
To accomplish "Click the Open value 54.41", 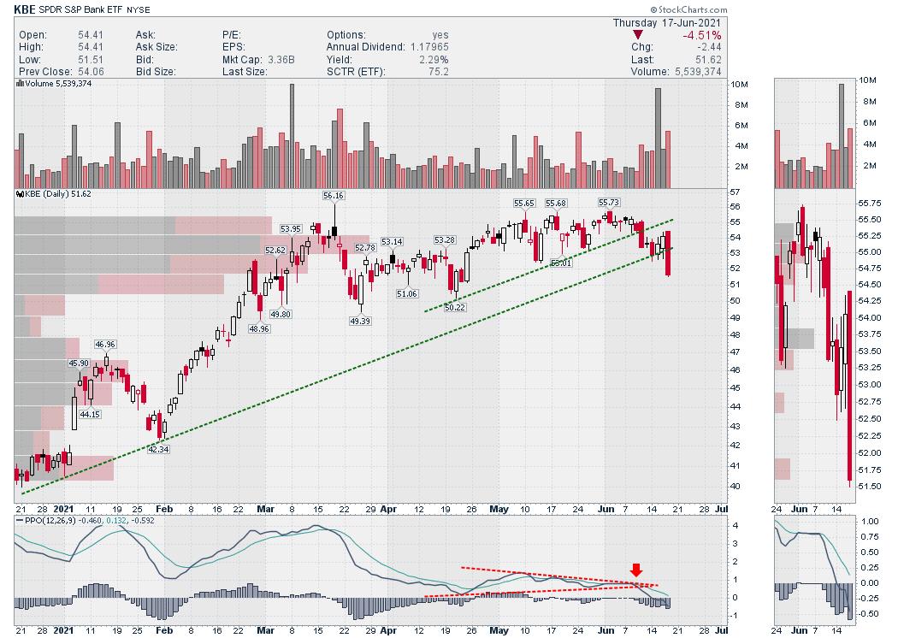I will [91, 35].
